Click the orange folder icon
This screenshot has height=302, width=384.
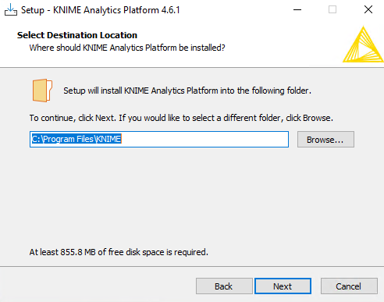click(42, 91)
